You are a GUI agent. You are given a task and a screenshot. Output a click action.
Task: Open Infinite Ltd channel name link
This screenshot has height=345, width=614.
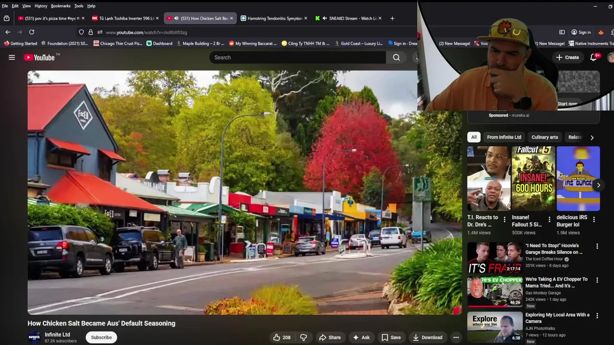click(x=57, y=334)
